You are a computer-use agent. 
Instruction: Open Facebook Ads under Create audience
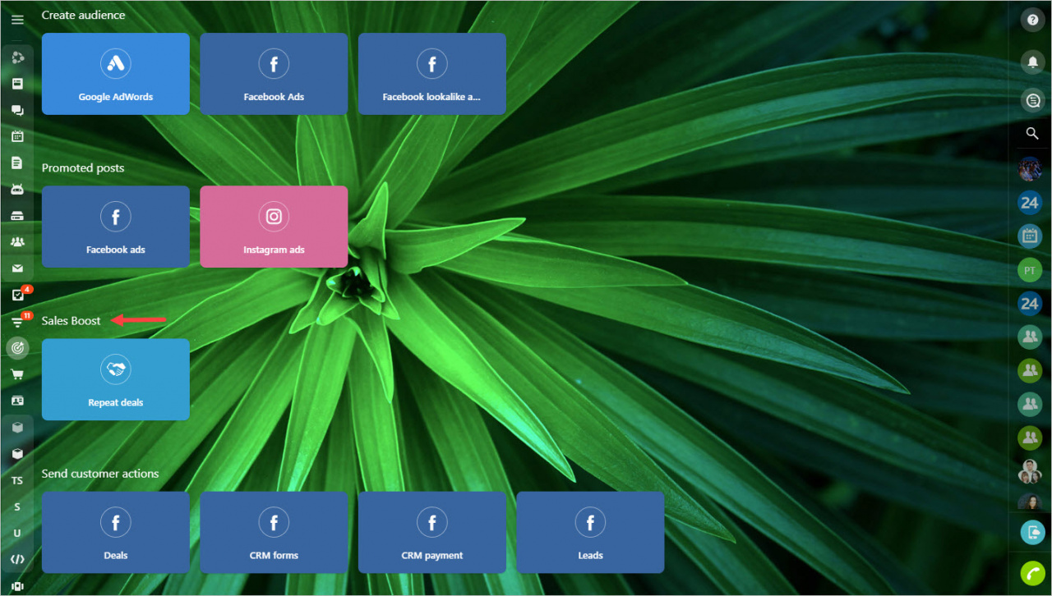tap(274, 74)
